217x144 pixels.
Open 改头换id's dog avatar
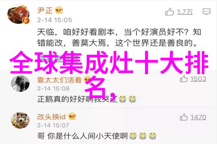point(20,120)
